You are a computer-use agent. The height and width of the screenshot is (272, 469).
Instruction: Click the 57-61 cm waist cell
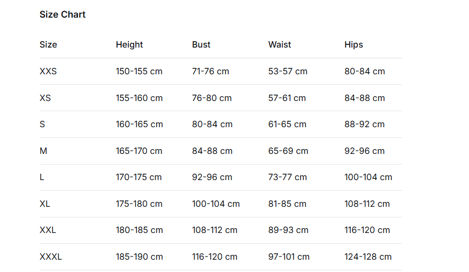pos(287,98)
